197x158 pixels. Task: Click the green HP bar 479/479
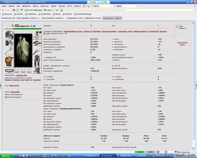[26, 29]
